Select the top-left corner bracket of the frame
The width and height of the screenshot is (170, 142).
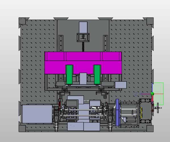point(22,21)
